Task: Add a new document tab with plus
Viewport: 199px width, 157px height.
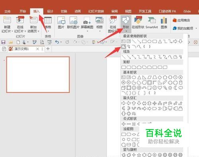Action: [x=48, y=49]
